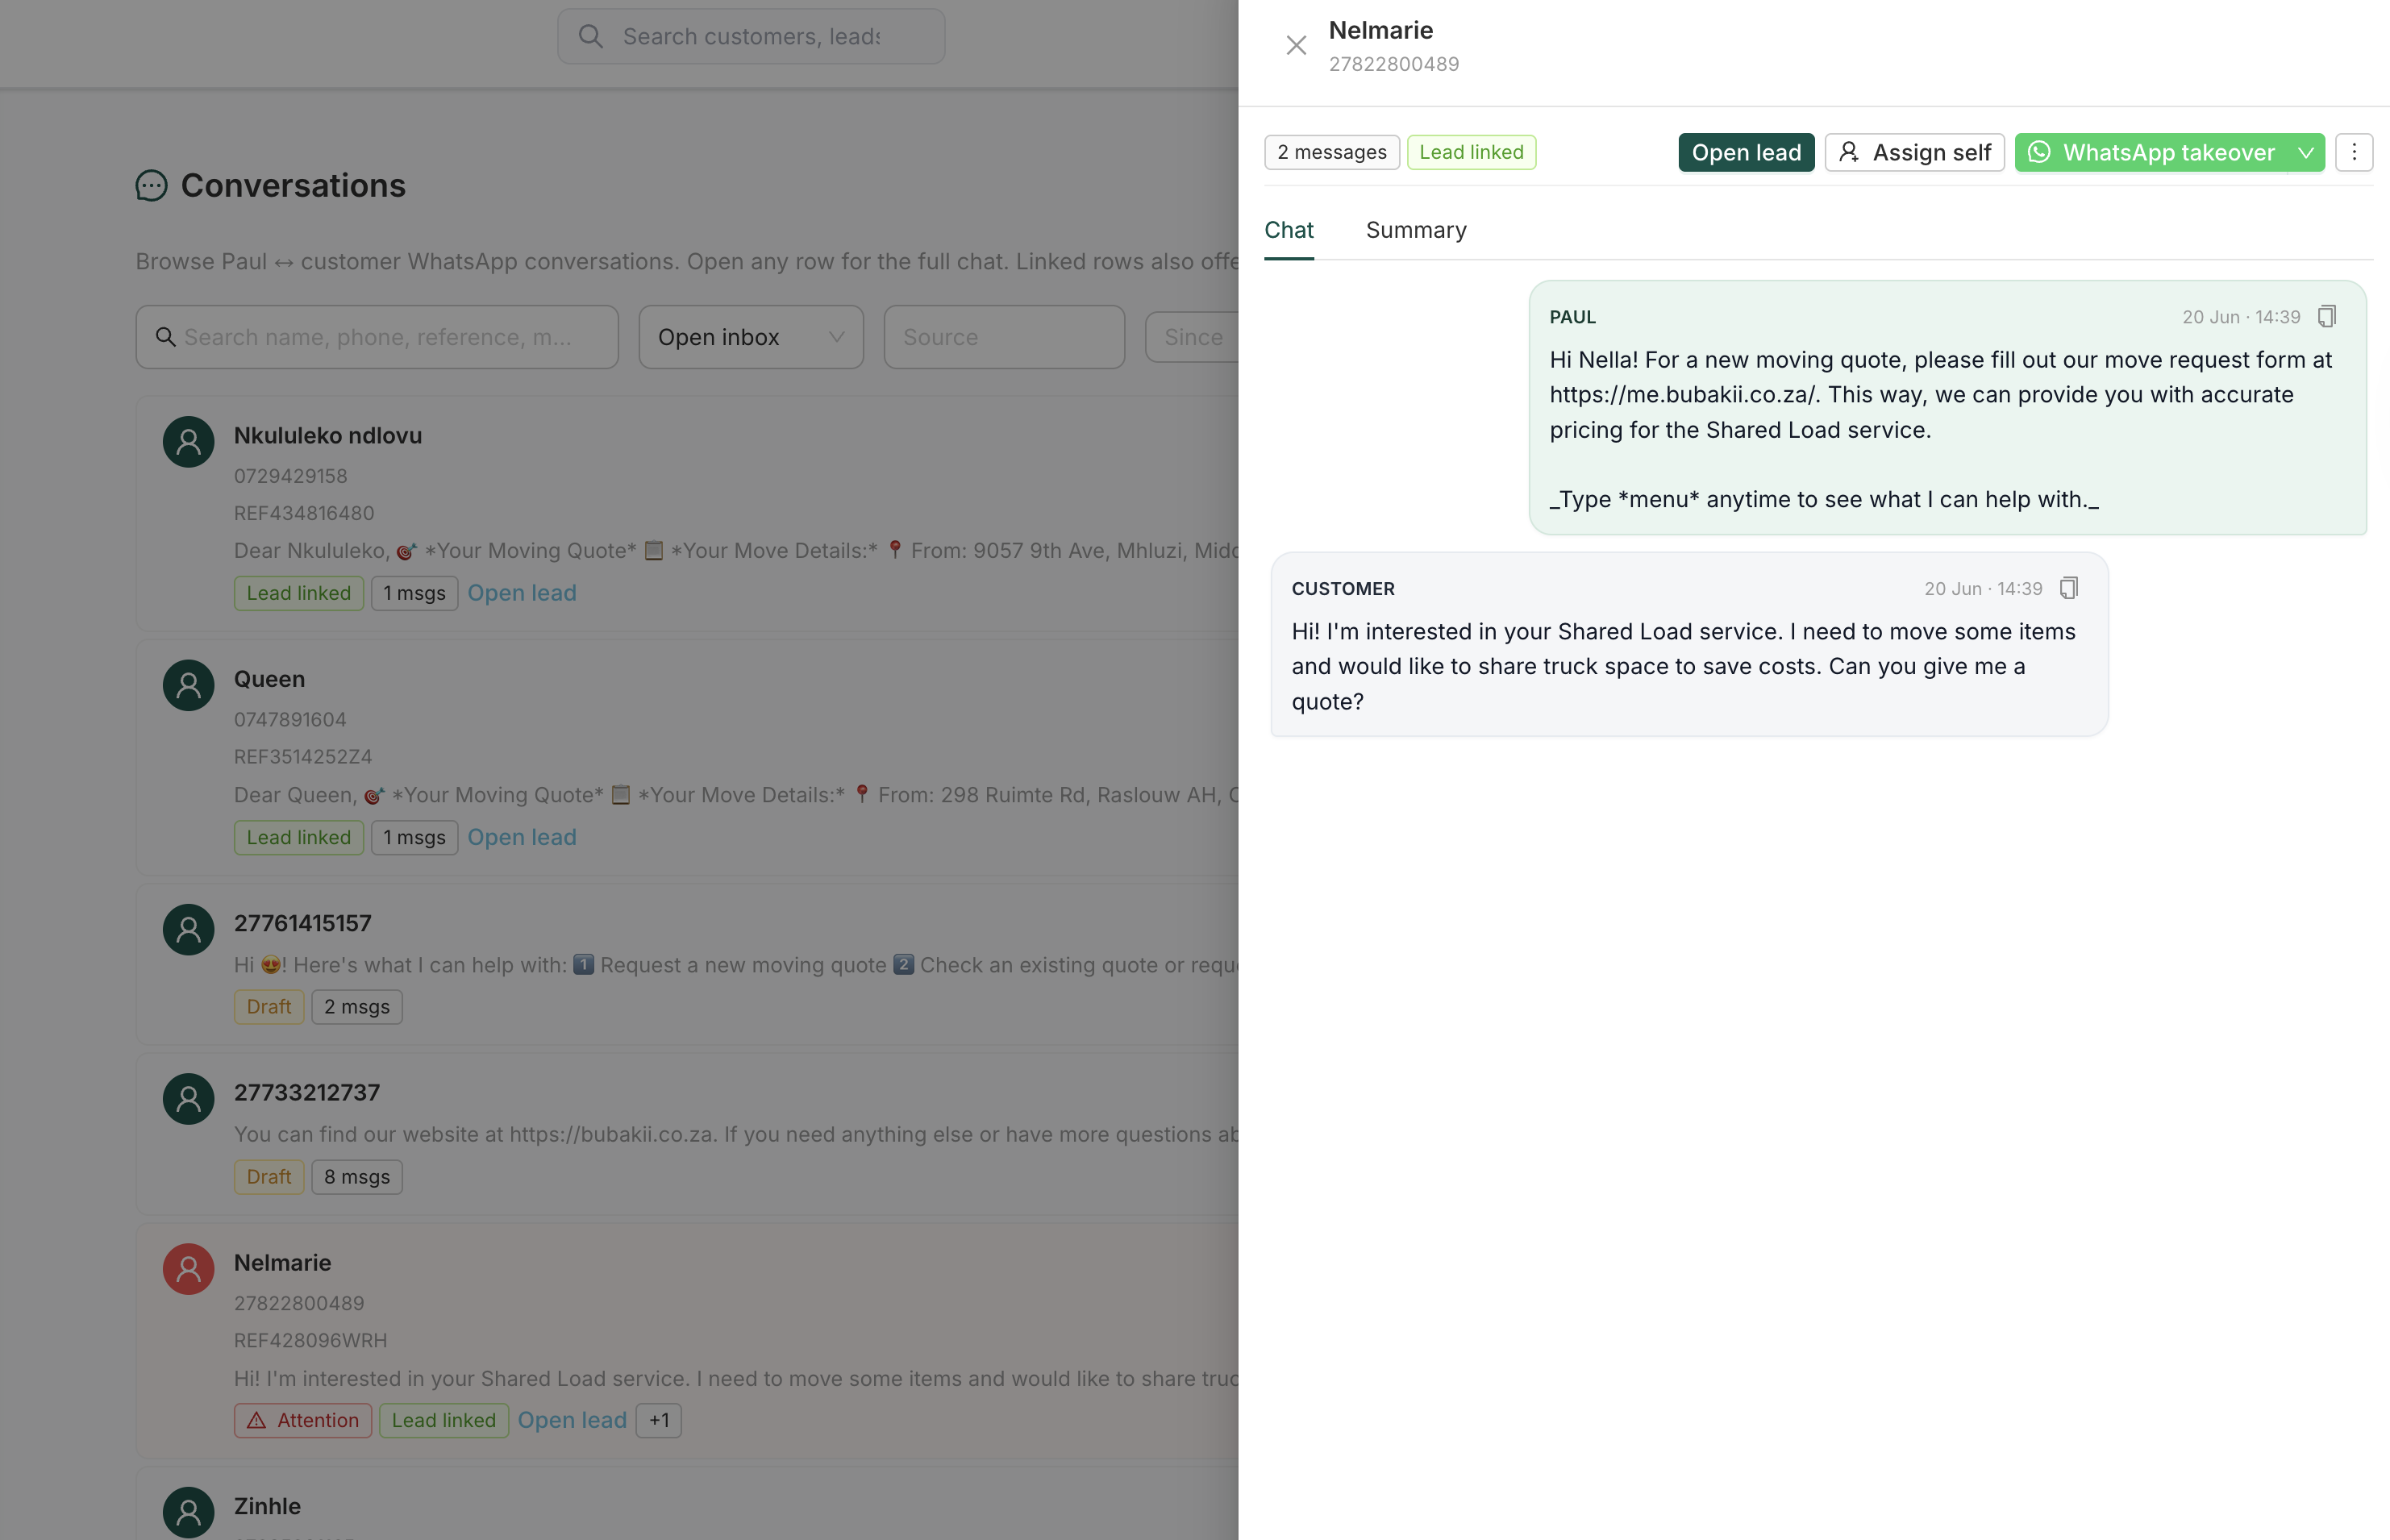Click Open lead link for Nkululeko ndlovu
2390x1540 pixels.
tap(522, 593)
